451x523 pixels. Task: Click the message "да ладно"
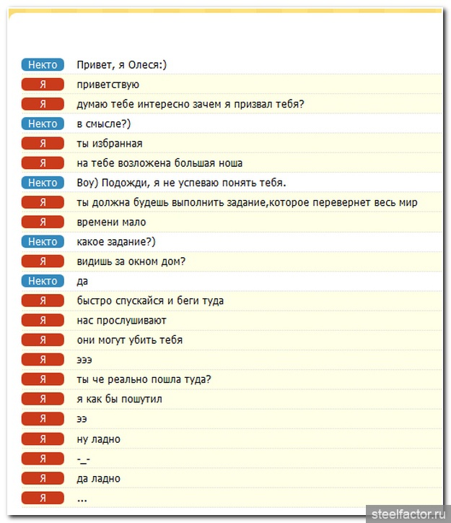pyautogui.click(x=98, y=479)
